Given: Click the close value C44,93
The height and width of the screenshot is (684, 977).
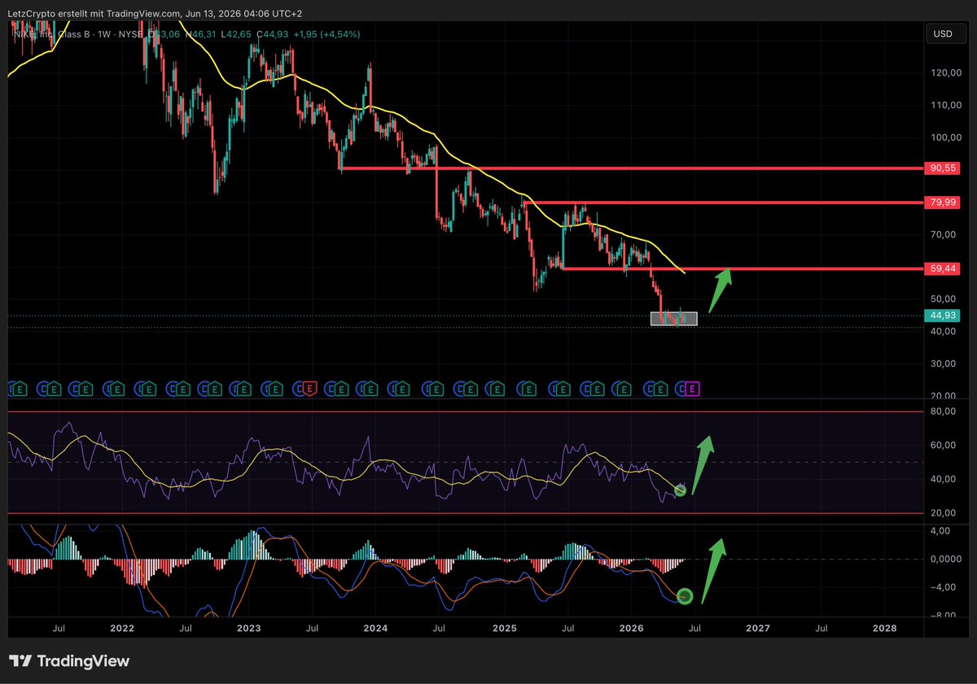Looking at the screenshot, I should [273, 34].
